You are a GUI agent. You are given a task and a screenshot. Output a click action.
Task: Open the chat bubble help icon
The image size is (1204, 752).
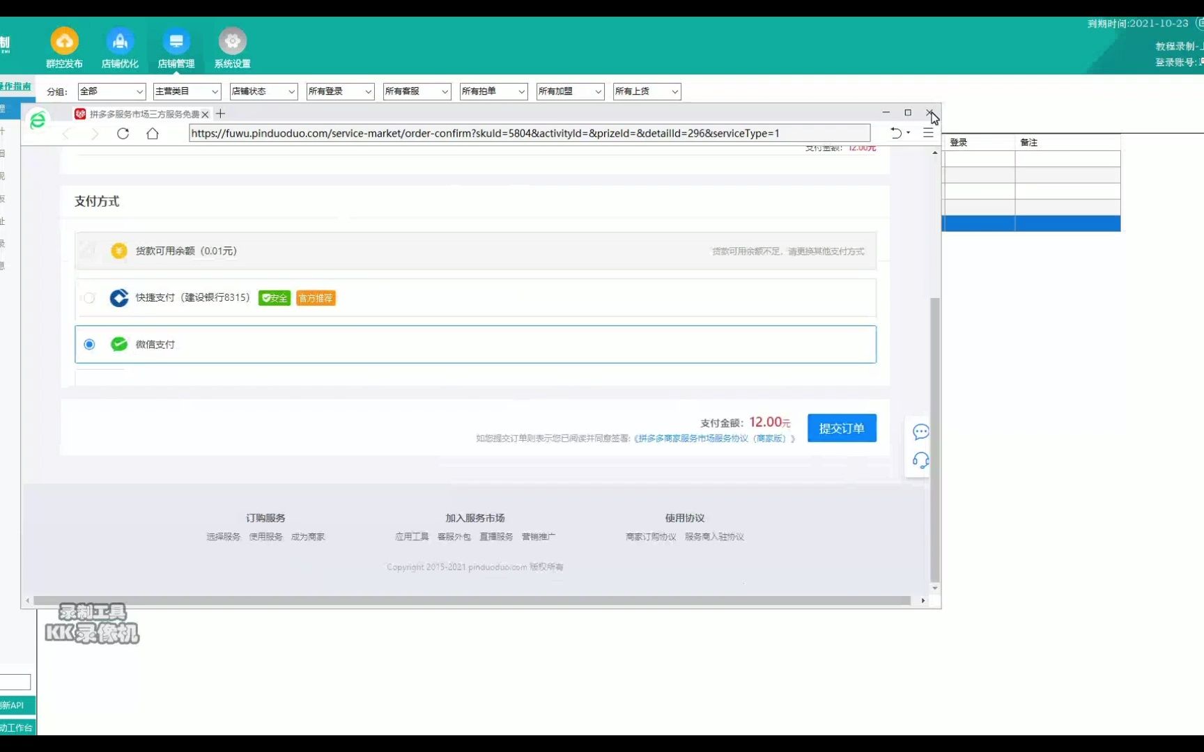point(920,432)
